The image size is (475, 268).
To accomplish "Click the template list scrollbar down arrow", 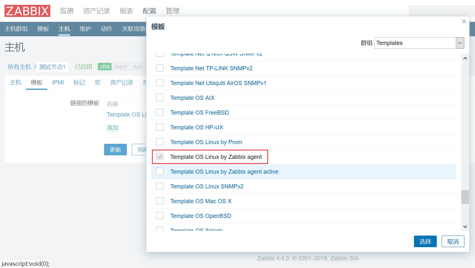I will click(465, 227).
